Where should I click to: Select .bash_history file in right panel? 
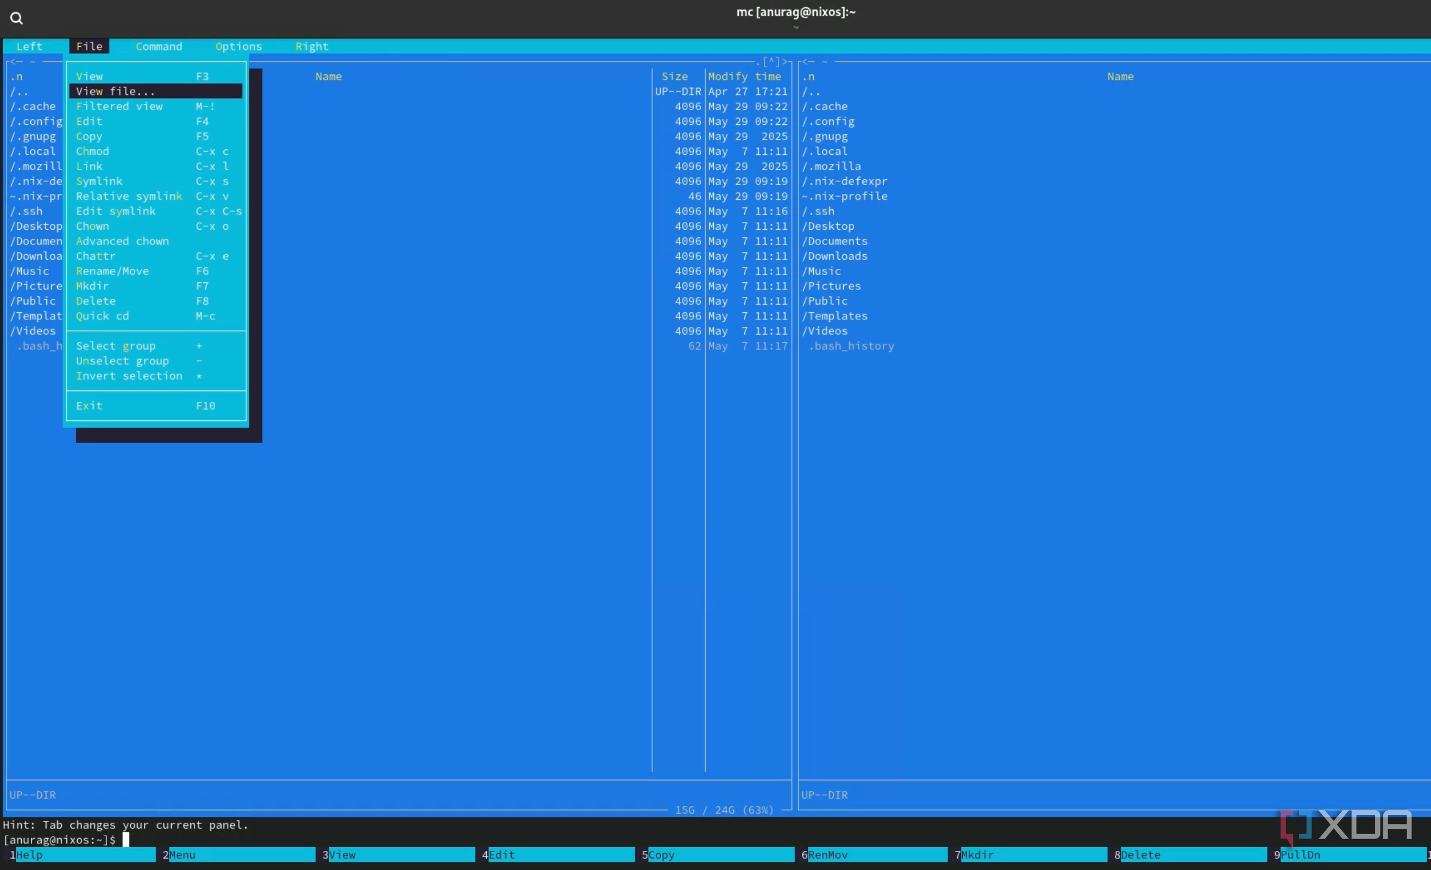click(x=851, y=346)
